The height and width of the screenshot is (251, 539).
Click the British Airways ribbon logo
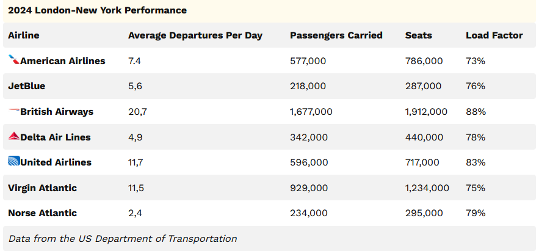pyautogui.click(x=14, y=111)
